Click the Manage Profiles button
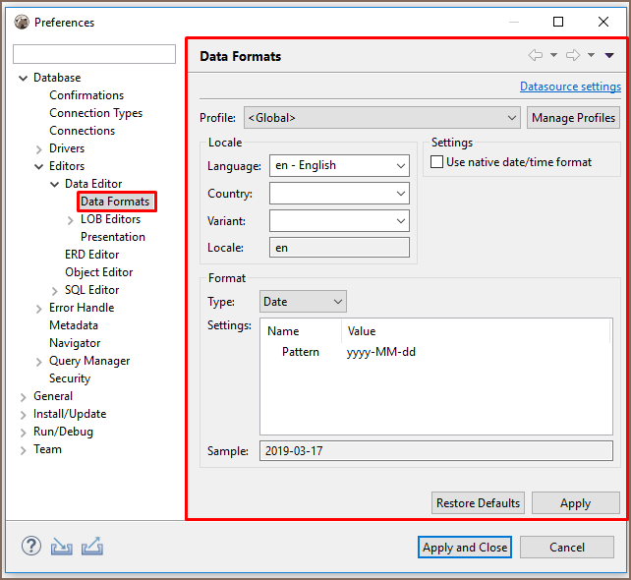Viewport: 631px width, 580px height. point(573,118)
